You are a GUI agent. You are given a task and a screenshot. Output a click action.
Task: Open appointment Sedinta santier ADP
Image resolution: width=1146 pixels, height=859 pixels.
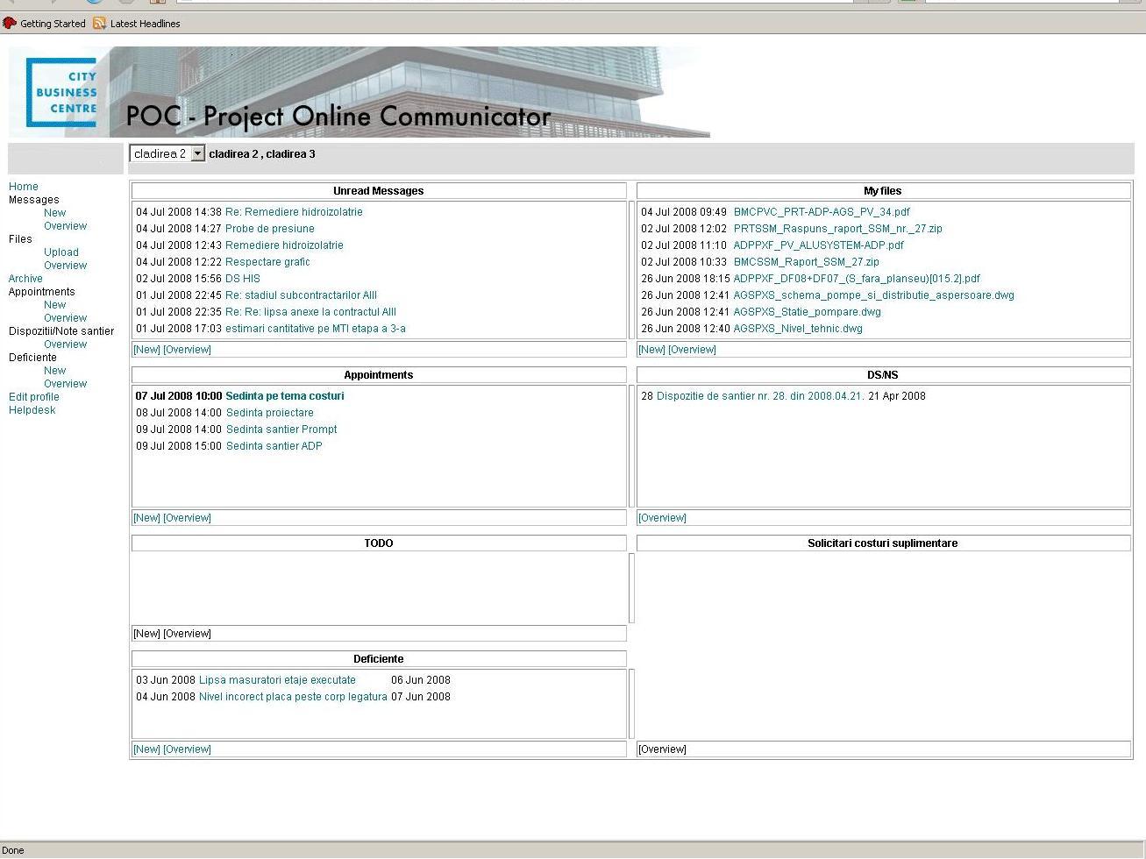[x=274, y=446]
